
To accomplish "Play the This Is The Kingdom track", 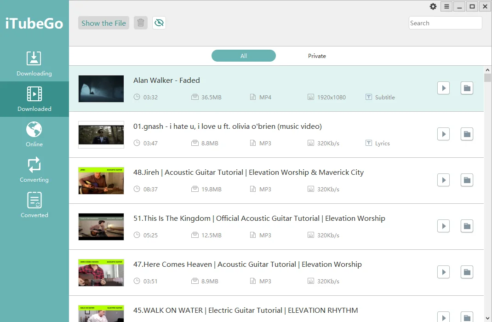I will [443, 226].
